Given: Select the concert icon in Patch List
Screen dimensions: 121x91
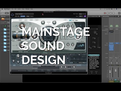Looking at the screenshot, I should pyautogui.click(x=3, y=19).
